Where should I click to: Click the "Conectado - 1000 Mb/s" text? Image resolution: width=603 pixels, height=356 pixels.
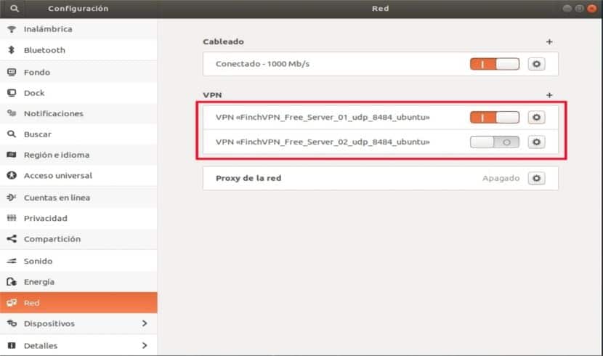point(262,64)
